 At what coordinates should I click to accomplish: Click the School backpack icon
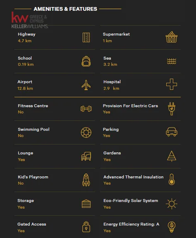point(86,61)
